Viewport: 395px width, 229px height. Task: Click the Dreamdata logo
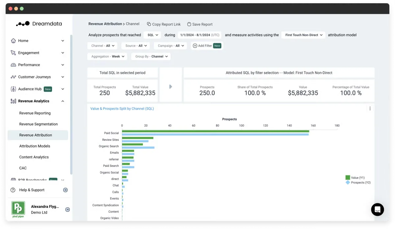39,23
